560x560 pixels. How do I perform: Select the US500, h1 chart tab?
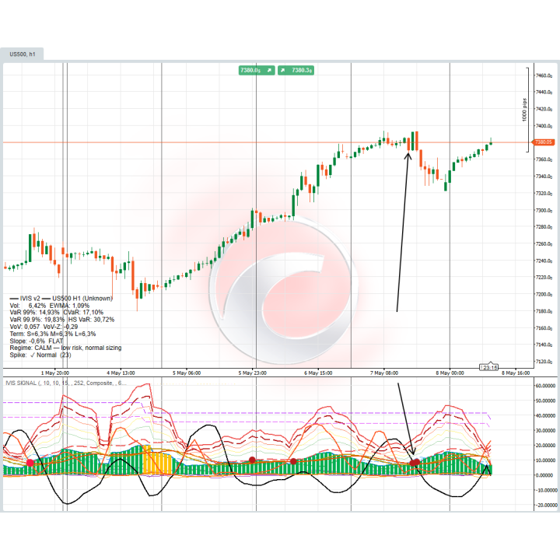coord(22,54)
